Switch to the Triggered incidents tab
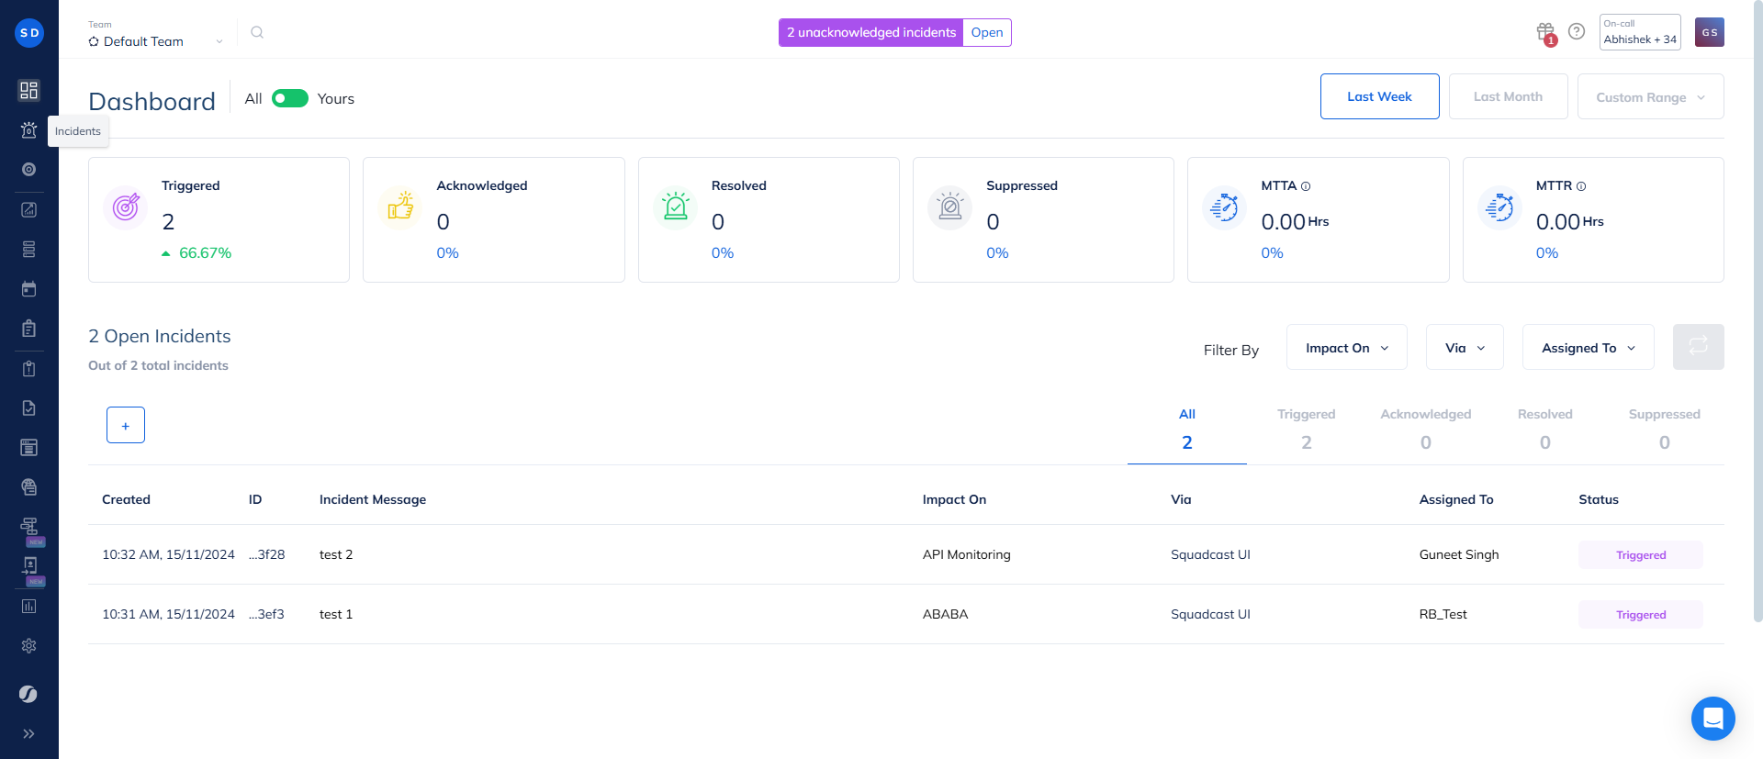 click(x=1306, y=429)
